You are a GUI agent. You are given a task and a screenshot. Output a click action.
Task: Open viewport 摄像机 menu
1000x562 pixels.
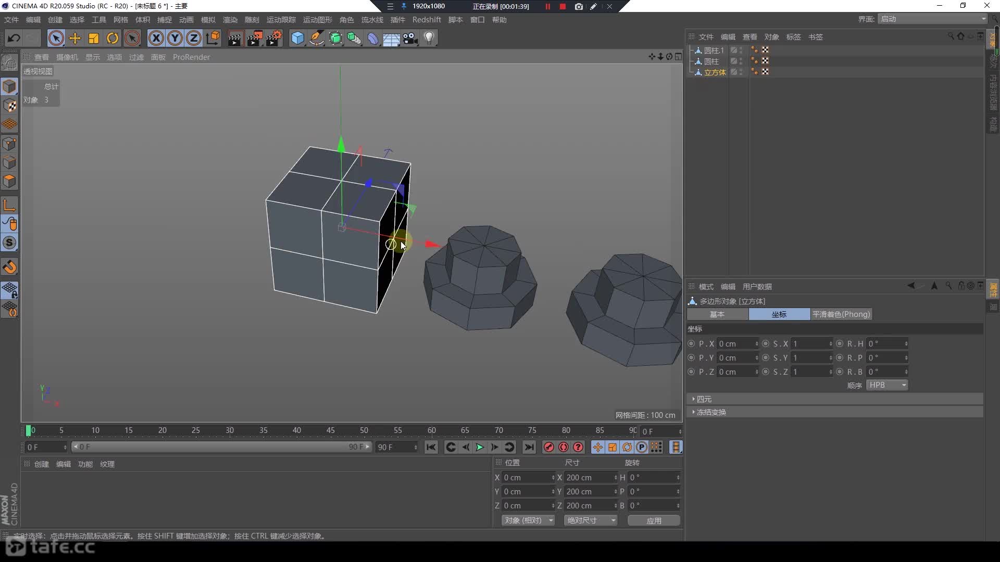pyautogui.click(x=67, y=57)
